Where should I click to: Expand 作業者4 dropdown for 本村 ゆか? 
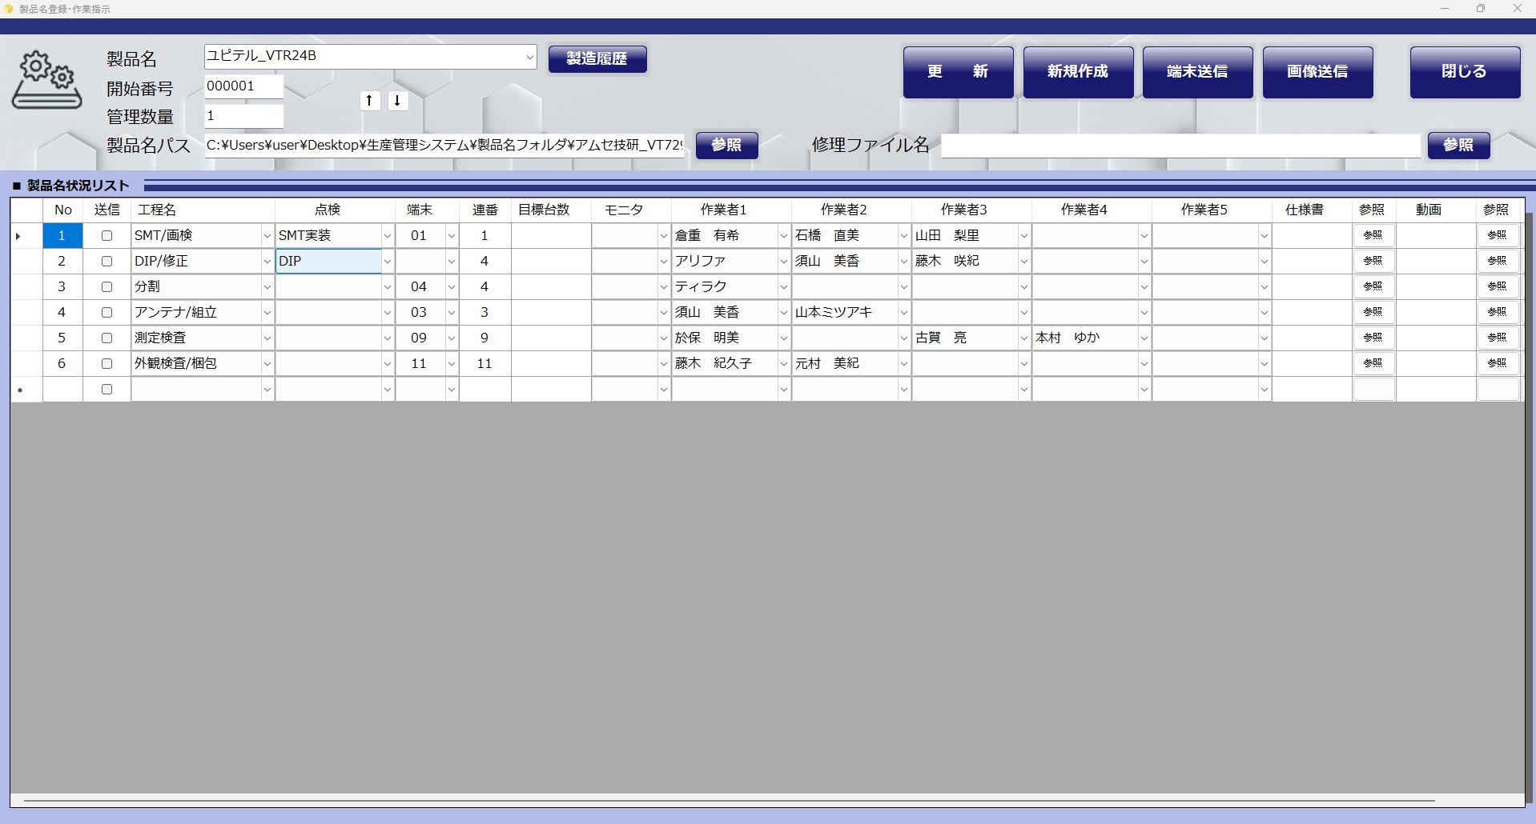pos(1144,338)
